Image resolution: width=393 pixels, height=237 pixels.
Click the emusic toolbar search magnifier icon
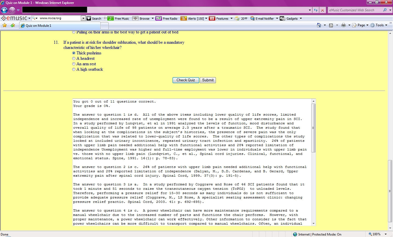point(33,18)
